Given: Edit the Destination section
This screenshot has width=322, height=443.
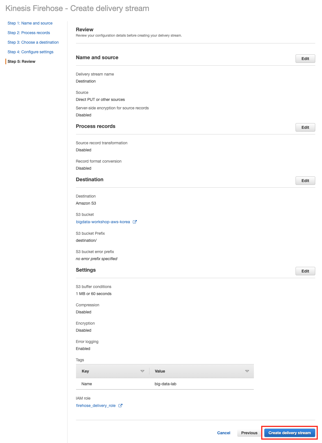Looking at the screenshot, I should point(305,181).
